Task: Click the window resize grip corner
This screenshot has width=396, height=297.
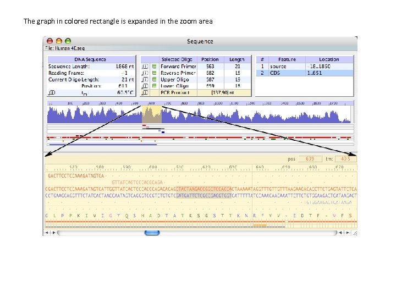Action: (x=355, y=233)
